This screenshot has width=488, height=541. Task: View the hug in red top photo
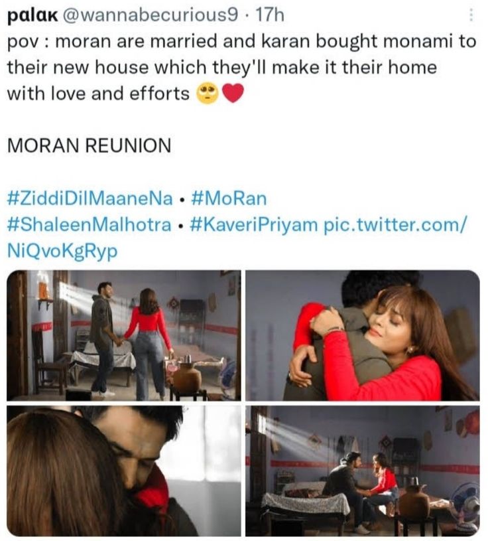(x=363, y=335)
